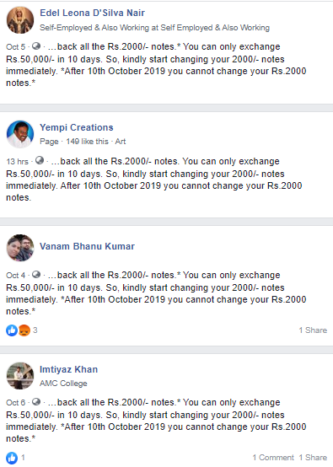Click the Like icon on Imtiyaz Khan's post
Viewport: 333px width, 467px height.
point(12,458)
